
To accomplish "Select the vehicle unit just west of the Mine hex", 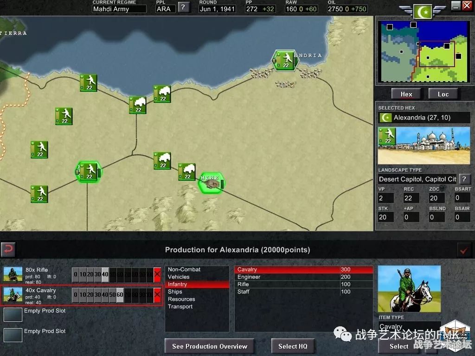I will 186,172.
